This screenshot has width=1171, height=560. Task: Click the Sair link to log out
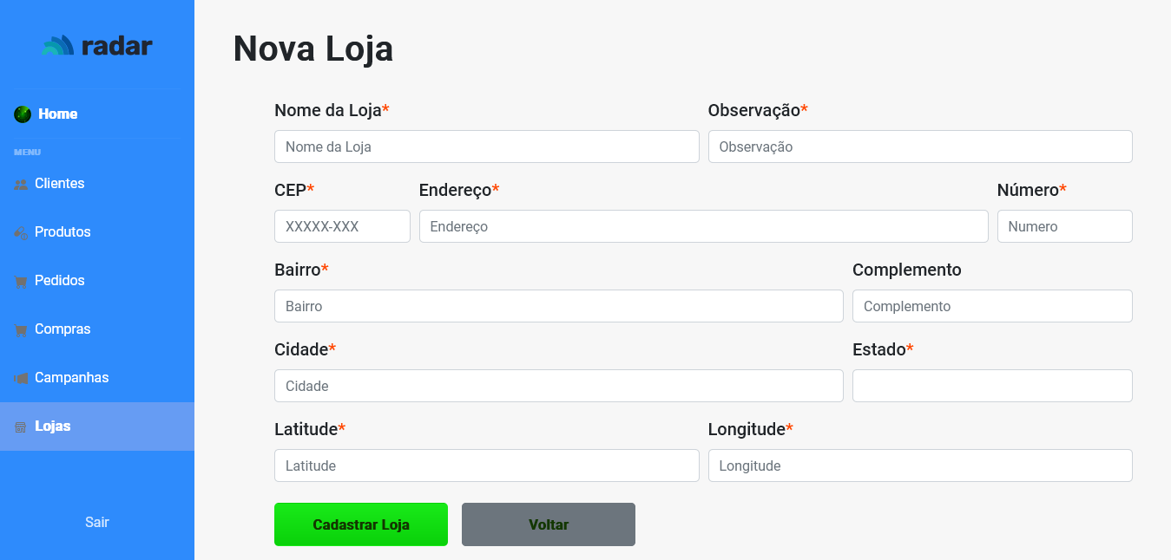97,522
